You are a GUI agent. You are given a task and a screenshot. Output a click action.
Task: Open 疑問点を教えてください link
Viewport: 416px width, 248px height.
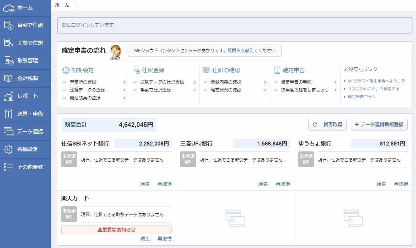coord(251,50)
